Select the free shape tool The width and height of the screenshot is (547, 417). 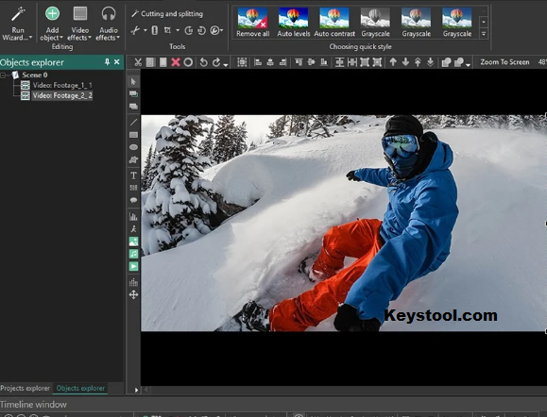[x=133, y=159]
